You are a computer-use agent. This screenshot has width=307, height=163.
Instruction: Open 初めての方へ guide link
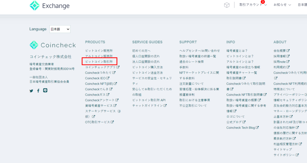(142, 51)
